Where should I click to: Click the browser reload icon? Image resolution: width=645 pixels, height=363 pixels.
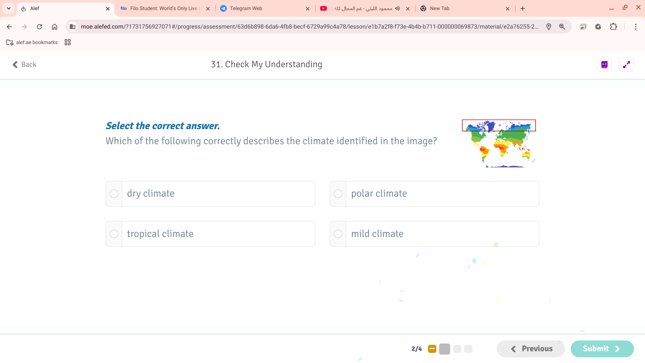pyautogui.click(x=39, y=27)
